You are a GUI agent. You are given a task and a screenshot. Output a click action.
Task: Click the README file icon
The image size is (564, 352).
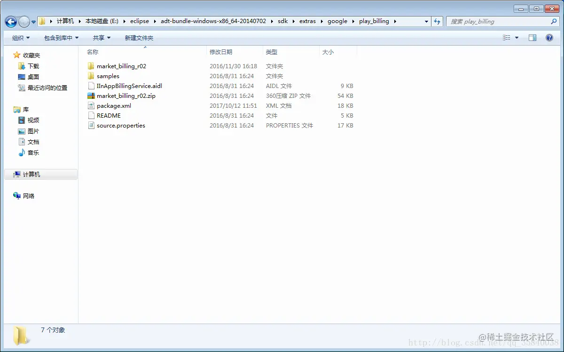[x=91, y=115]
